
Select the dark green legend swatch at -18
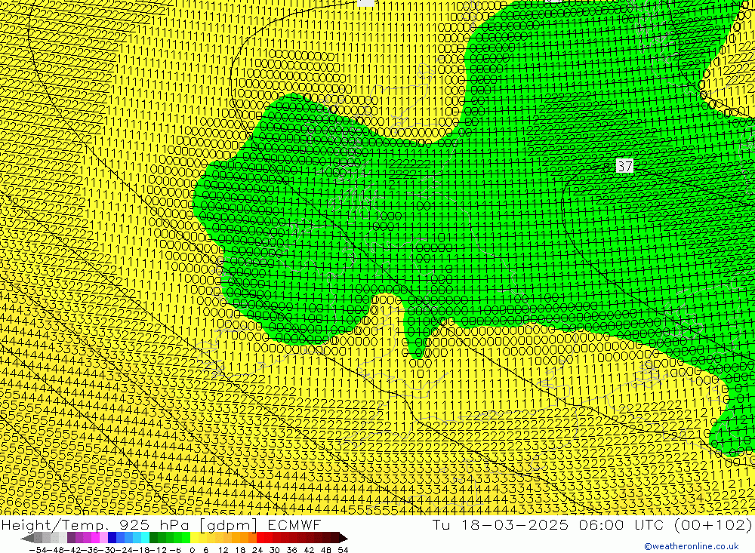(153, 539)
